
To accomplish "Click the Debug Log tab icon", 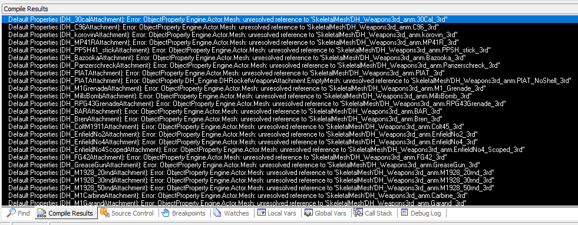I will (404, 213).
